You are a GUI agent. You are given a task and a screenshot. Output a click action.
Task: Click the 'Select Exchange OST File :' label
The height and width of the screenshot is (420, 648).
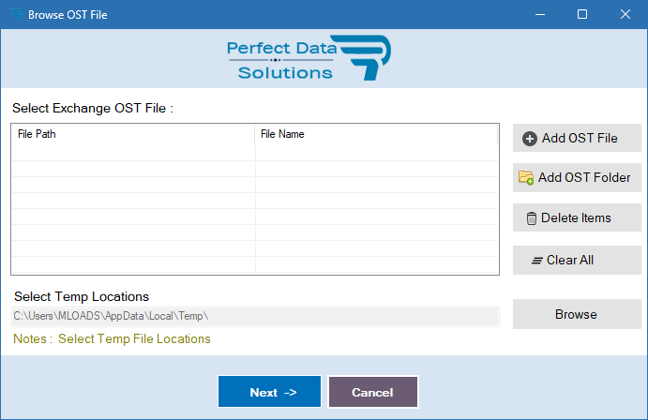coord(93,108)
